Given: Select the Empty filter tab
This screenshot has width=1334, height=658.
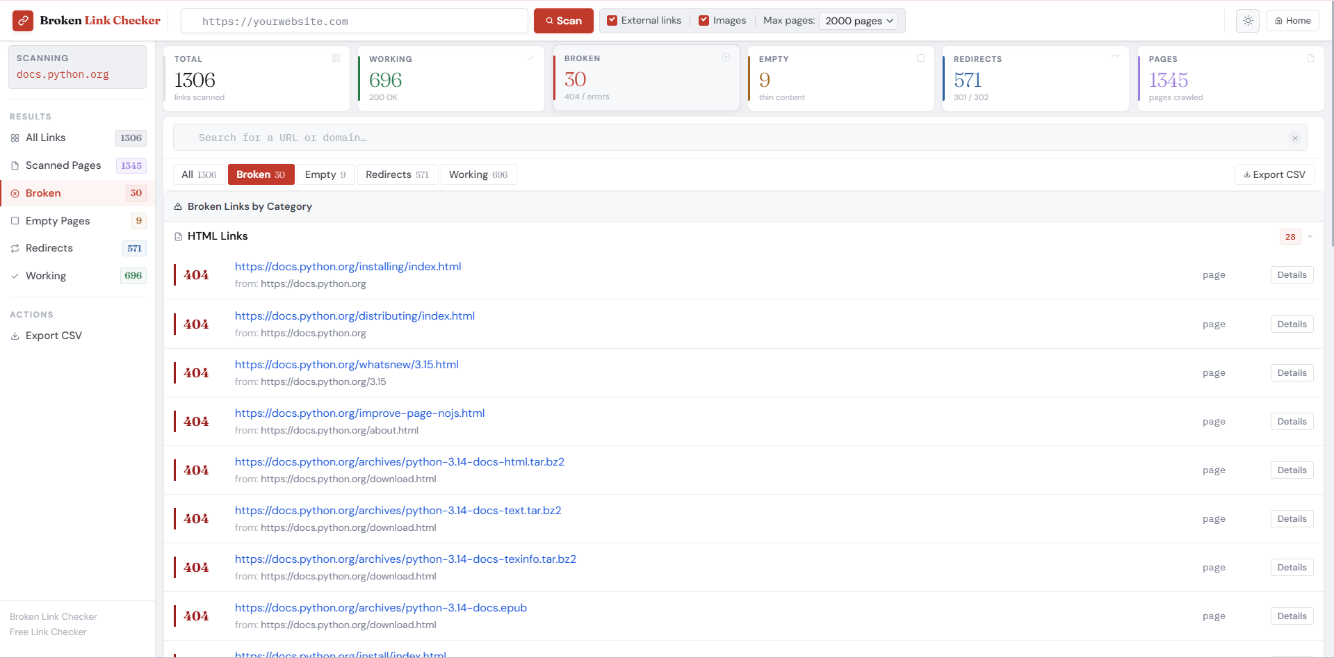Looking at the screenshot, I should [325, 174].
